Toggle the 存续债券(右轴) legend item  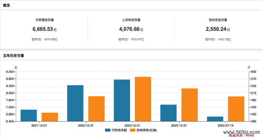(143, 130)
